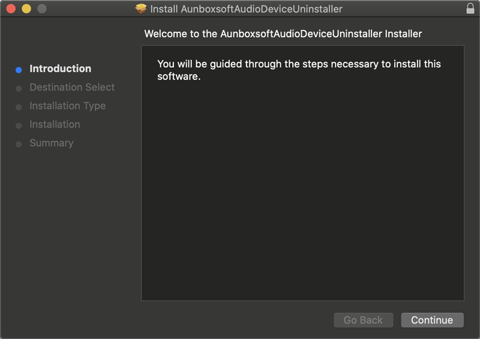Click the Continue button
The height and width of the screenshot is (339, 480).
click(432, 320)
